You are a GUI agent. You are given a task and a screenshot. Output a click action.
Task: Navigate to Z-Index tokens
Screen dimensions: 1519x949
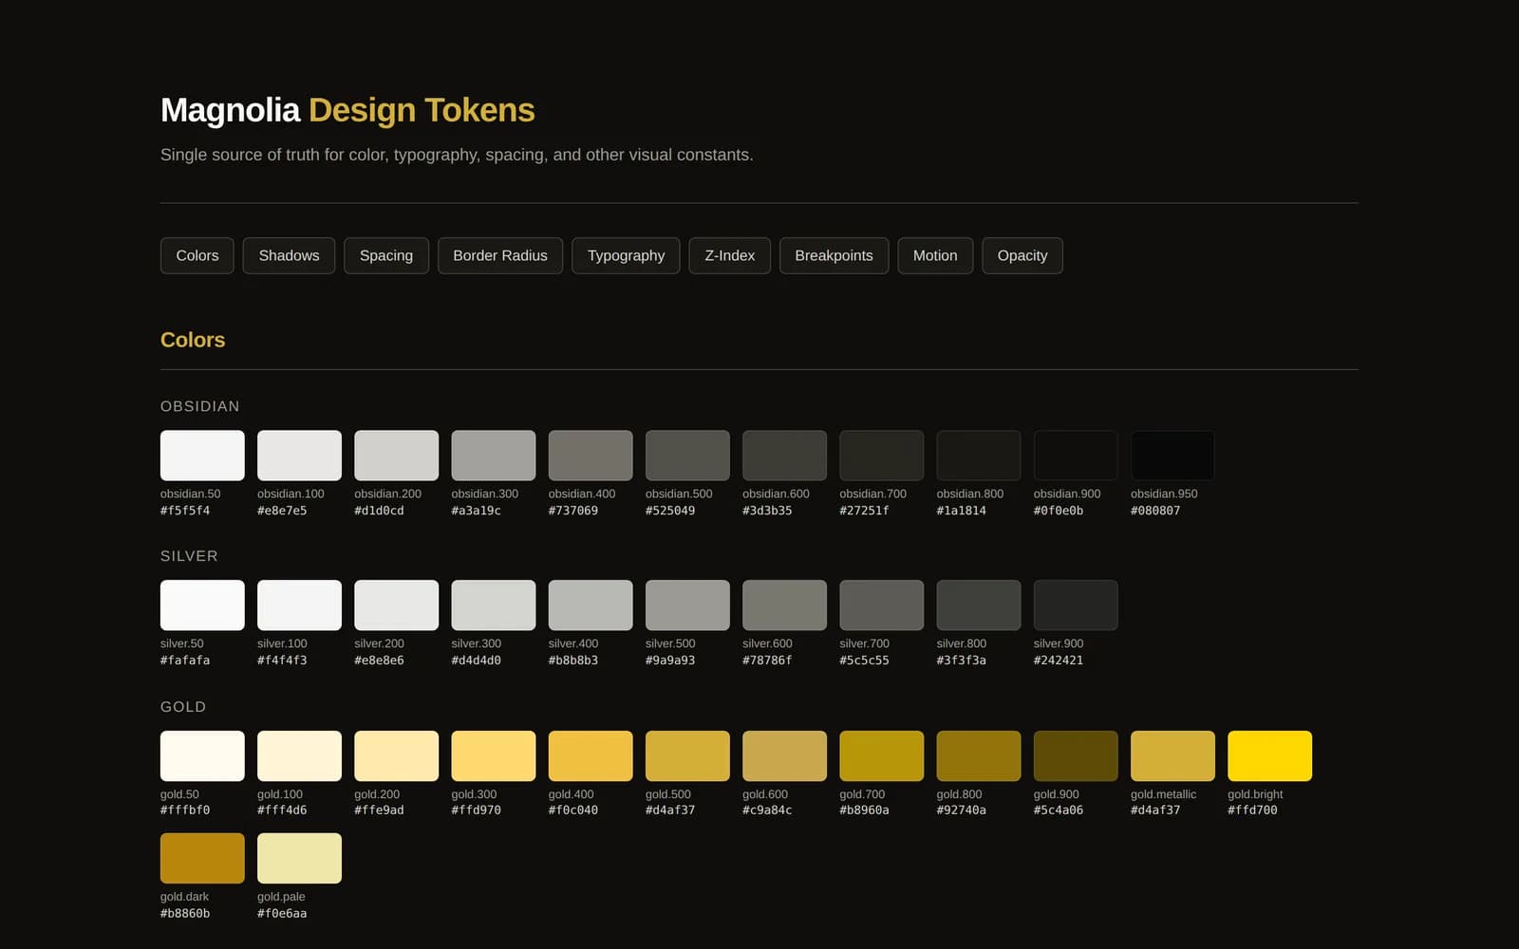(730, 255)
